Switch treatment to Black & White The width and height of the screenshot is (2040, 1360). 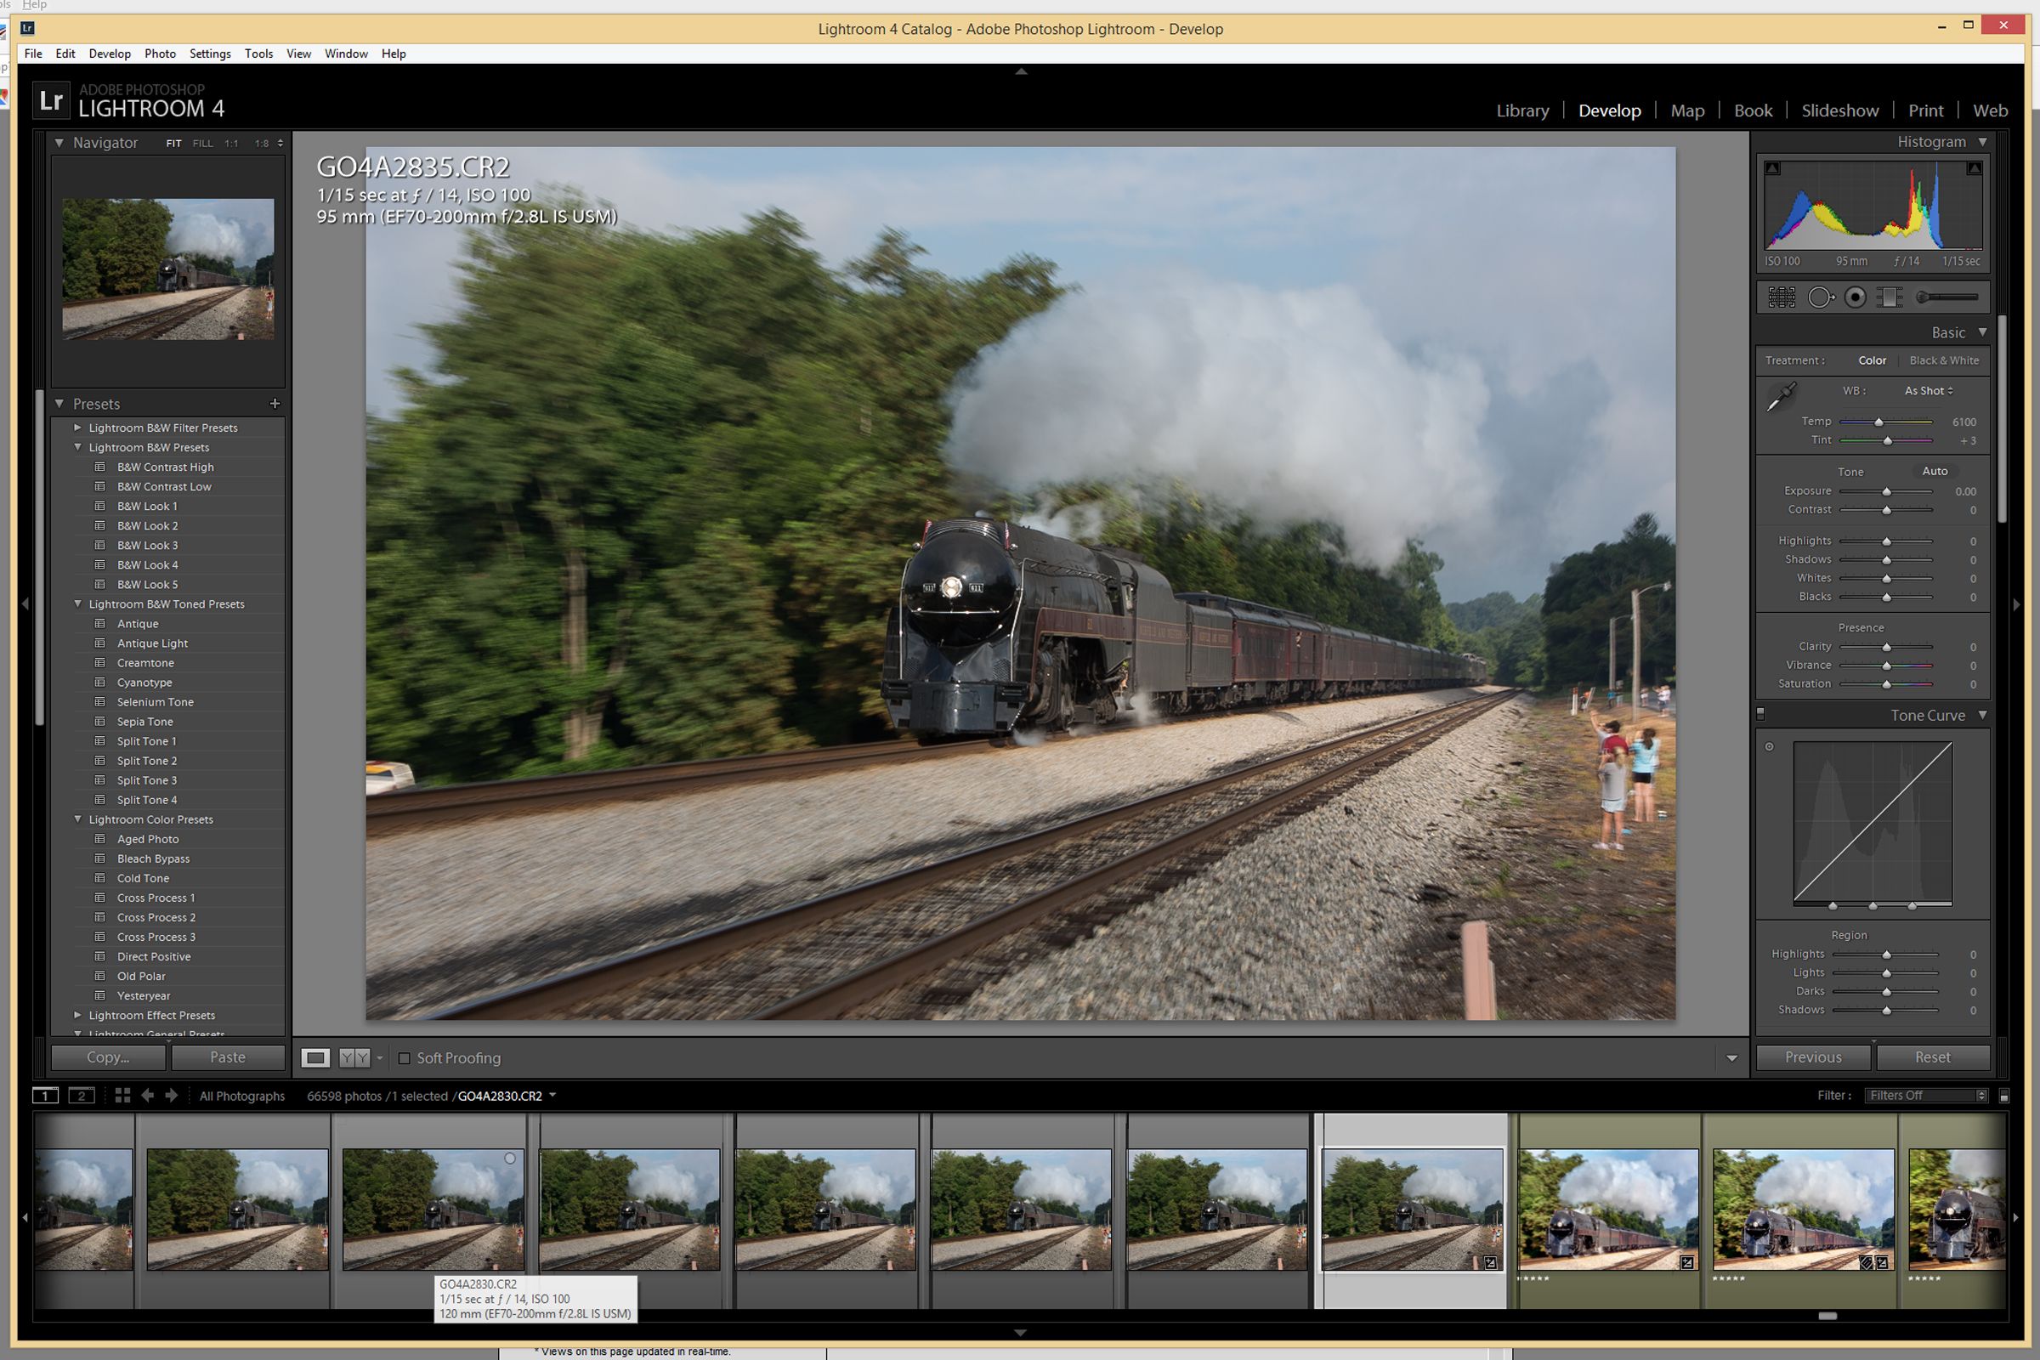[x=1944, y=360]
